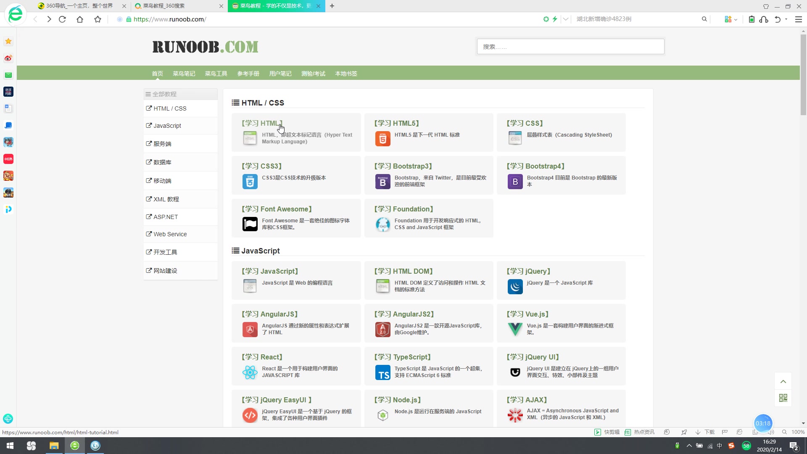Click the 搜索 search input field
The image size is (807, 454).
pos(570,47)
